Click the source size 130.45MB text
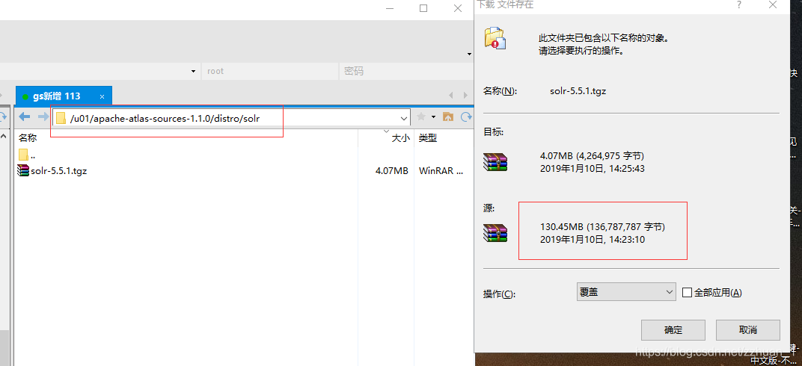The image size is (802, 366). pyautogui.click(x=602, y=227)
